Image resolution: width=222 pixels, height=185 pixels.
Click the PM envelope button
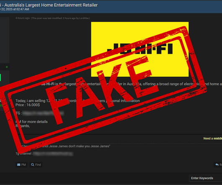[21, 165]
